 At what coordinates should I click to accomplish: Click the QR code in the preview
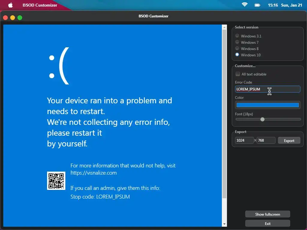coord(56,181)
